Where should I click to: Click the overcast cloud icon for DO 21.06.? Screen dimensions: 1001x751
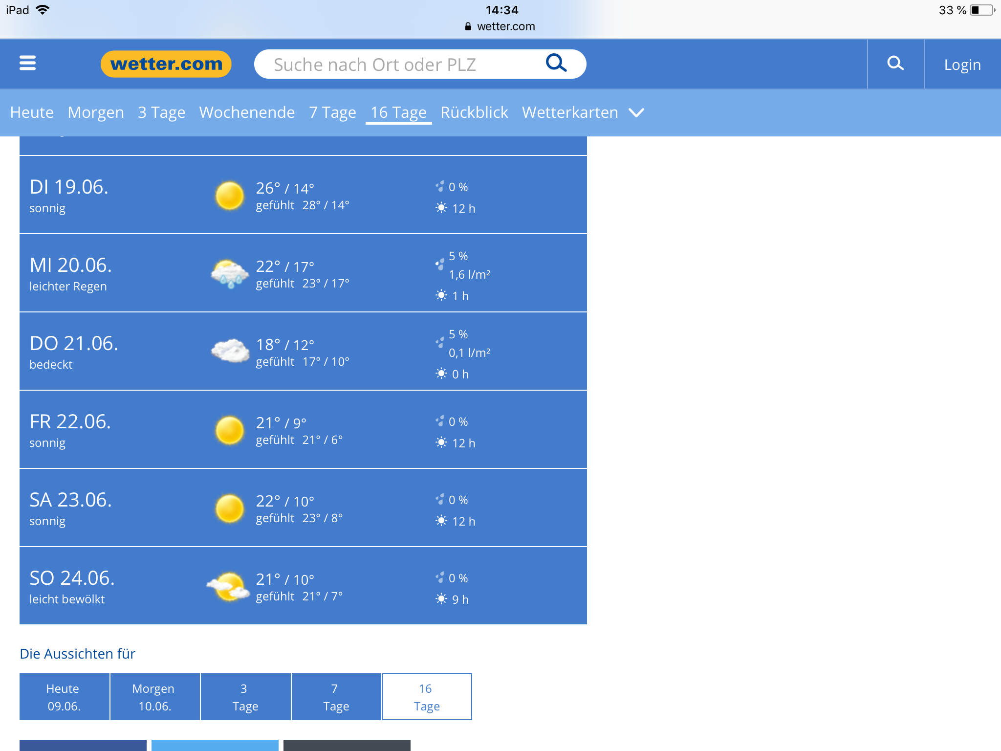pos(229,351)
